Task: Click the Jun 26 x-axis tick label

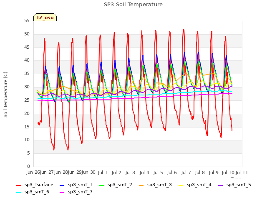Action: coord(33,172)
